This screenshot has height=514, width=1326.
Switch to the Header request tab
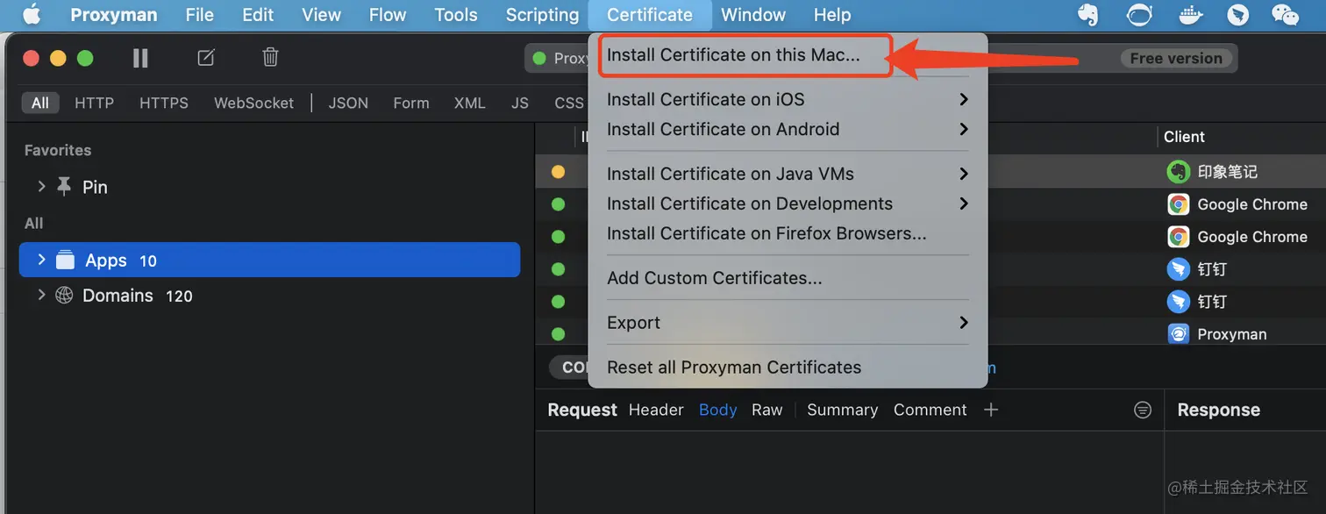(655, 410)
